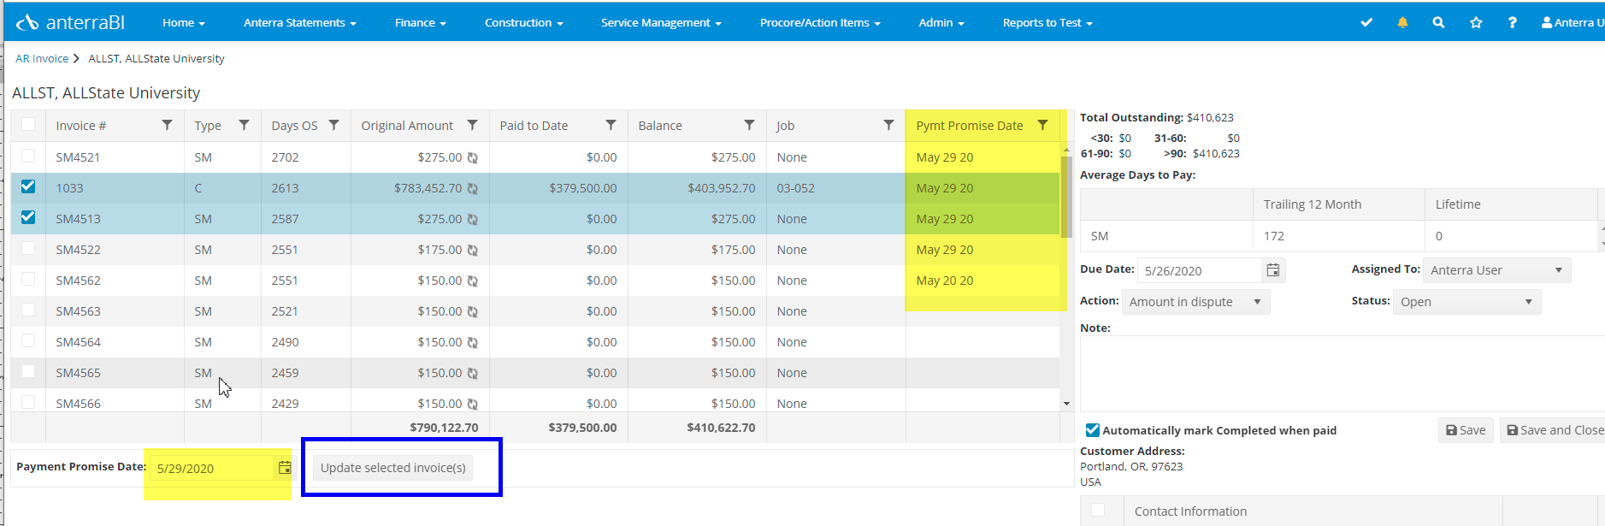Click the Trailing 12 Month column header
Screen dimensions: 1605x526
(x=1338, y=204)
